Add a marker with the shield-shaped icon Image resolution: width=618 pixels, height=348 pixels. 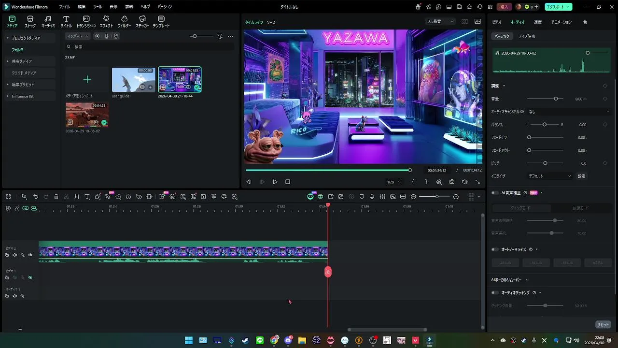[x=362, y=197]
